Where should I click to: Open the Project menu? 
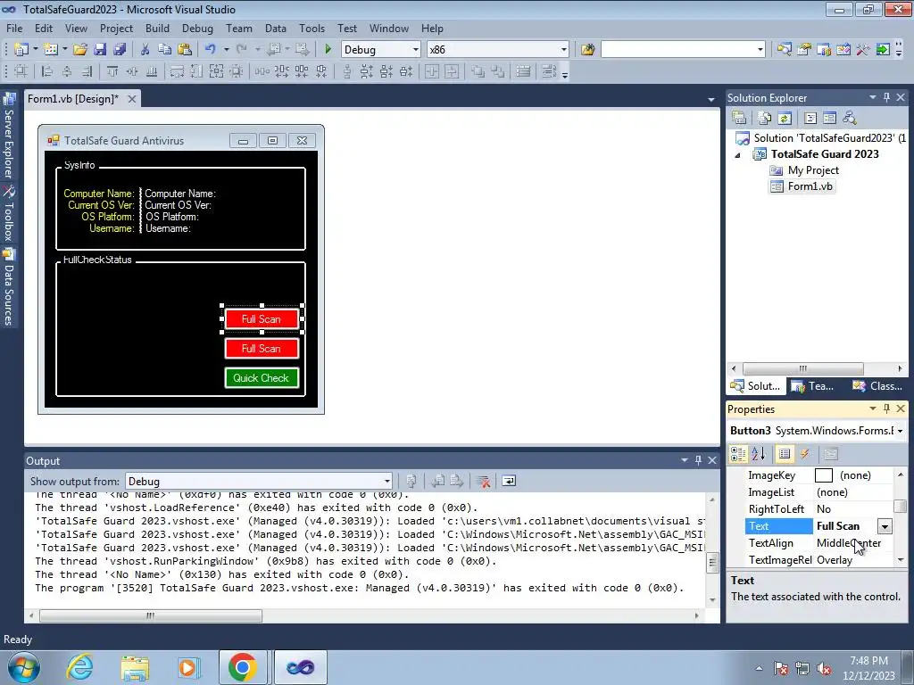coord(116,29)
